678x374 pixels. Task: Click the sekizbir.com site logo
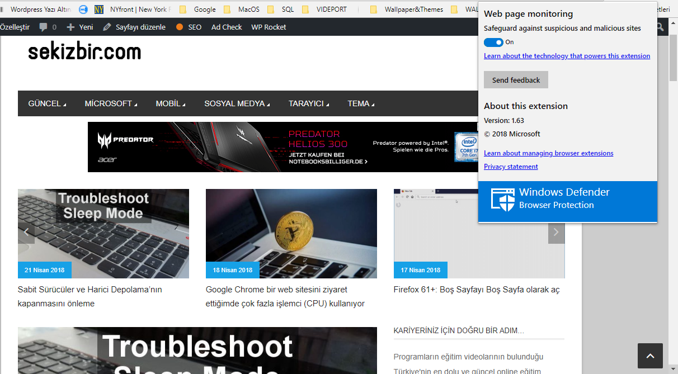[84, 53]
